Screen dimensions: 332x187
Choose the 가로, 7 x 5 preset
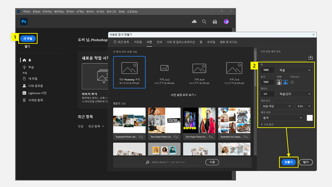pos(234,72)
